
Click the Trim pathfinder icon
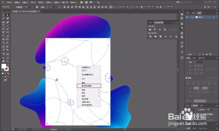point(155,37)
